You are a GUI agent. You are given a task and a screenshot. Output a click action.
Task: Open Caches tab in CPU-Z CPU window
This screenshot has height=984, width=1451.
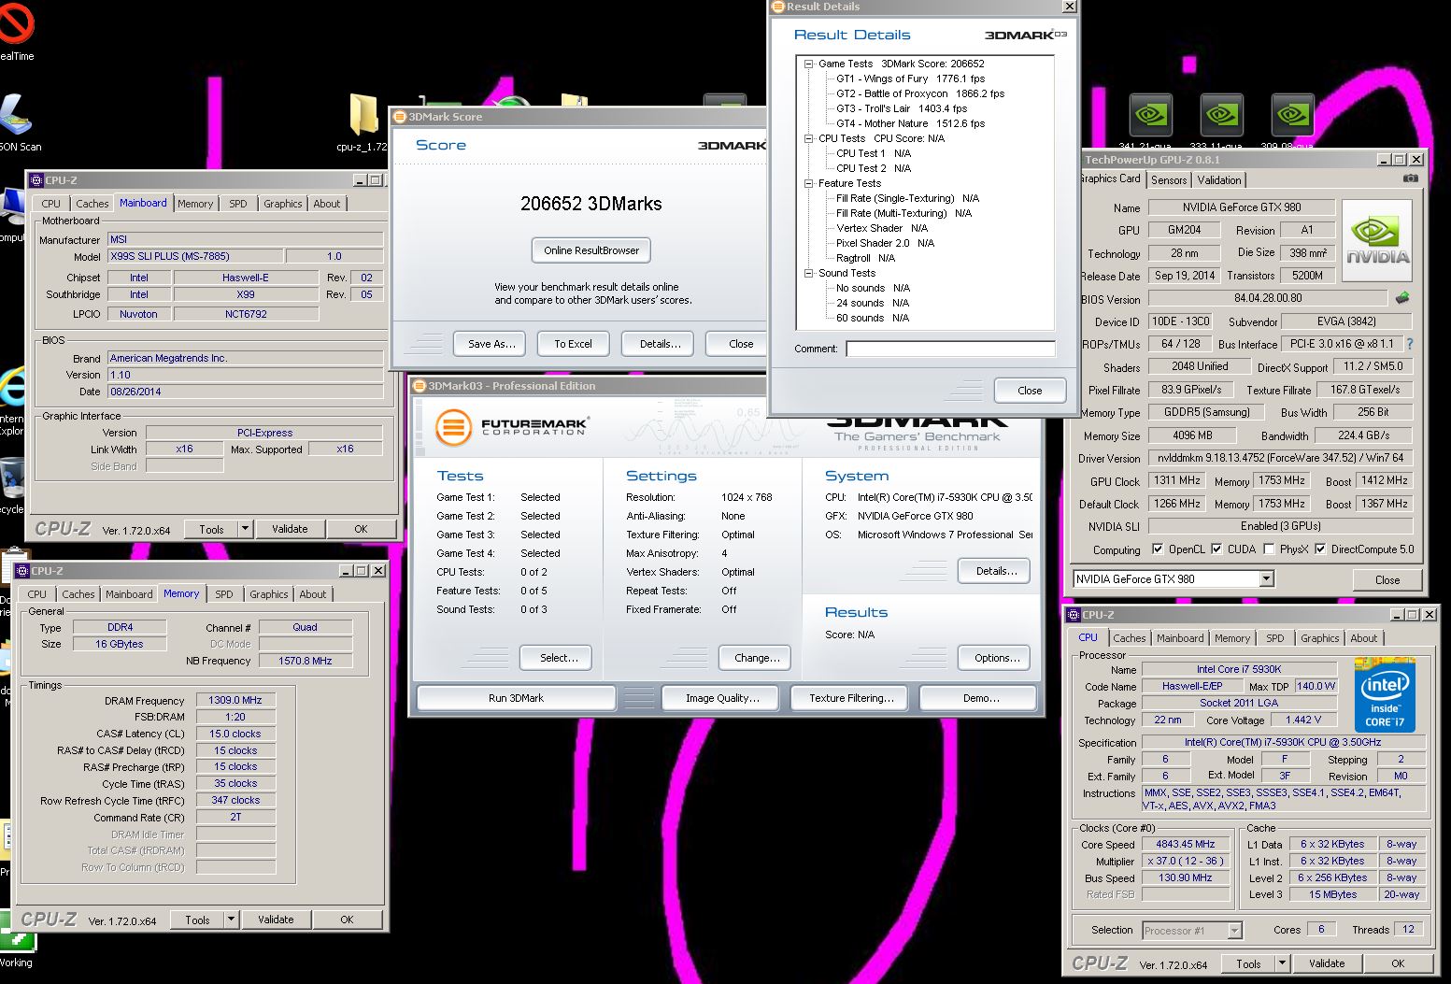point(1129,638)
